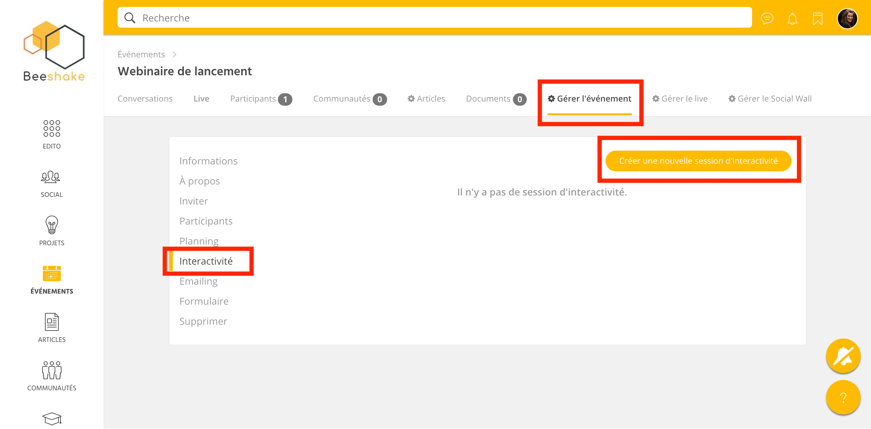The image size is (871, 429).
Task: Open the messages chat bubble icon
Action: [x=767, y=18]
